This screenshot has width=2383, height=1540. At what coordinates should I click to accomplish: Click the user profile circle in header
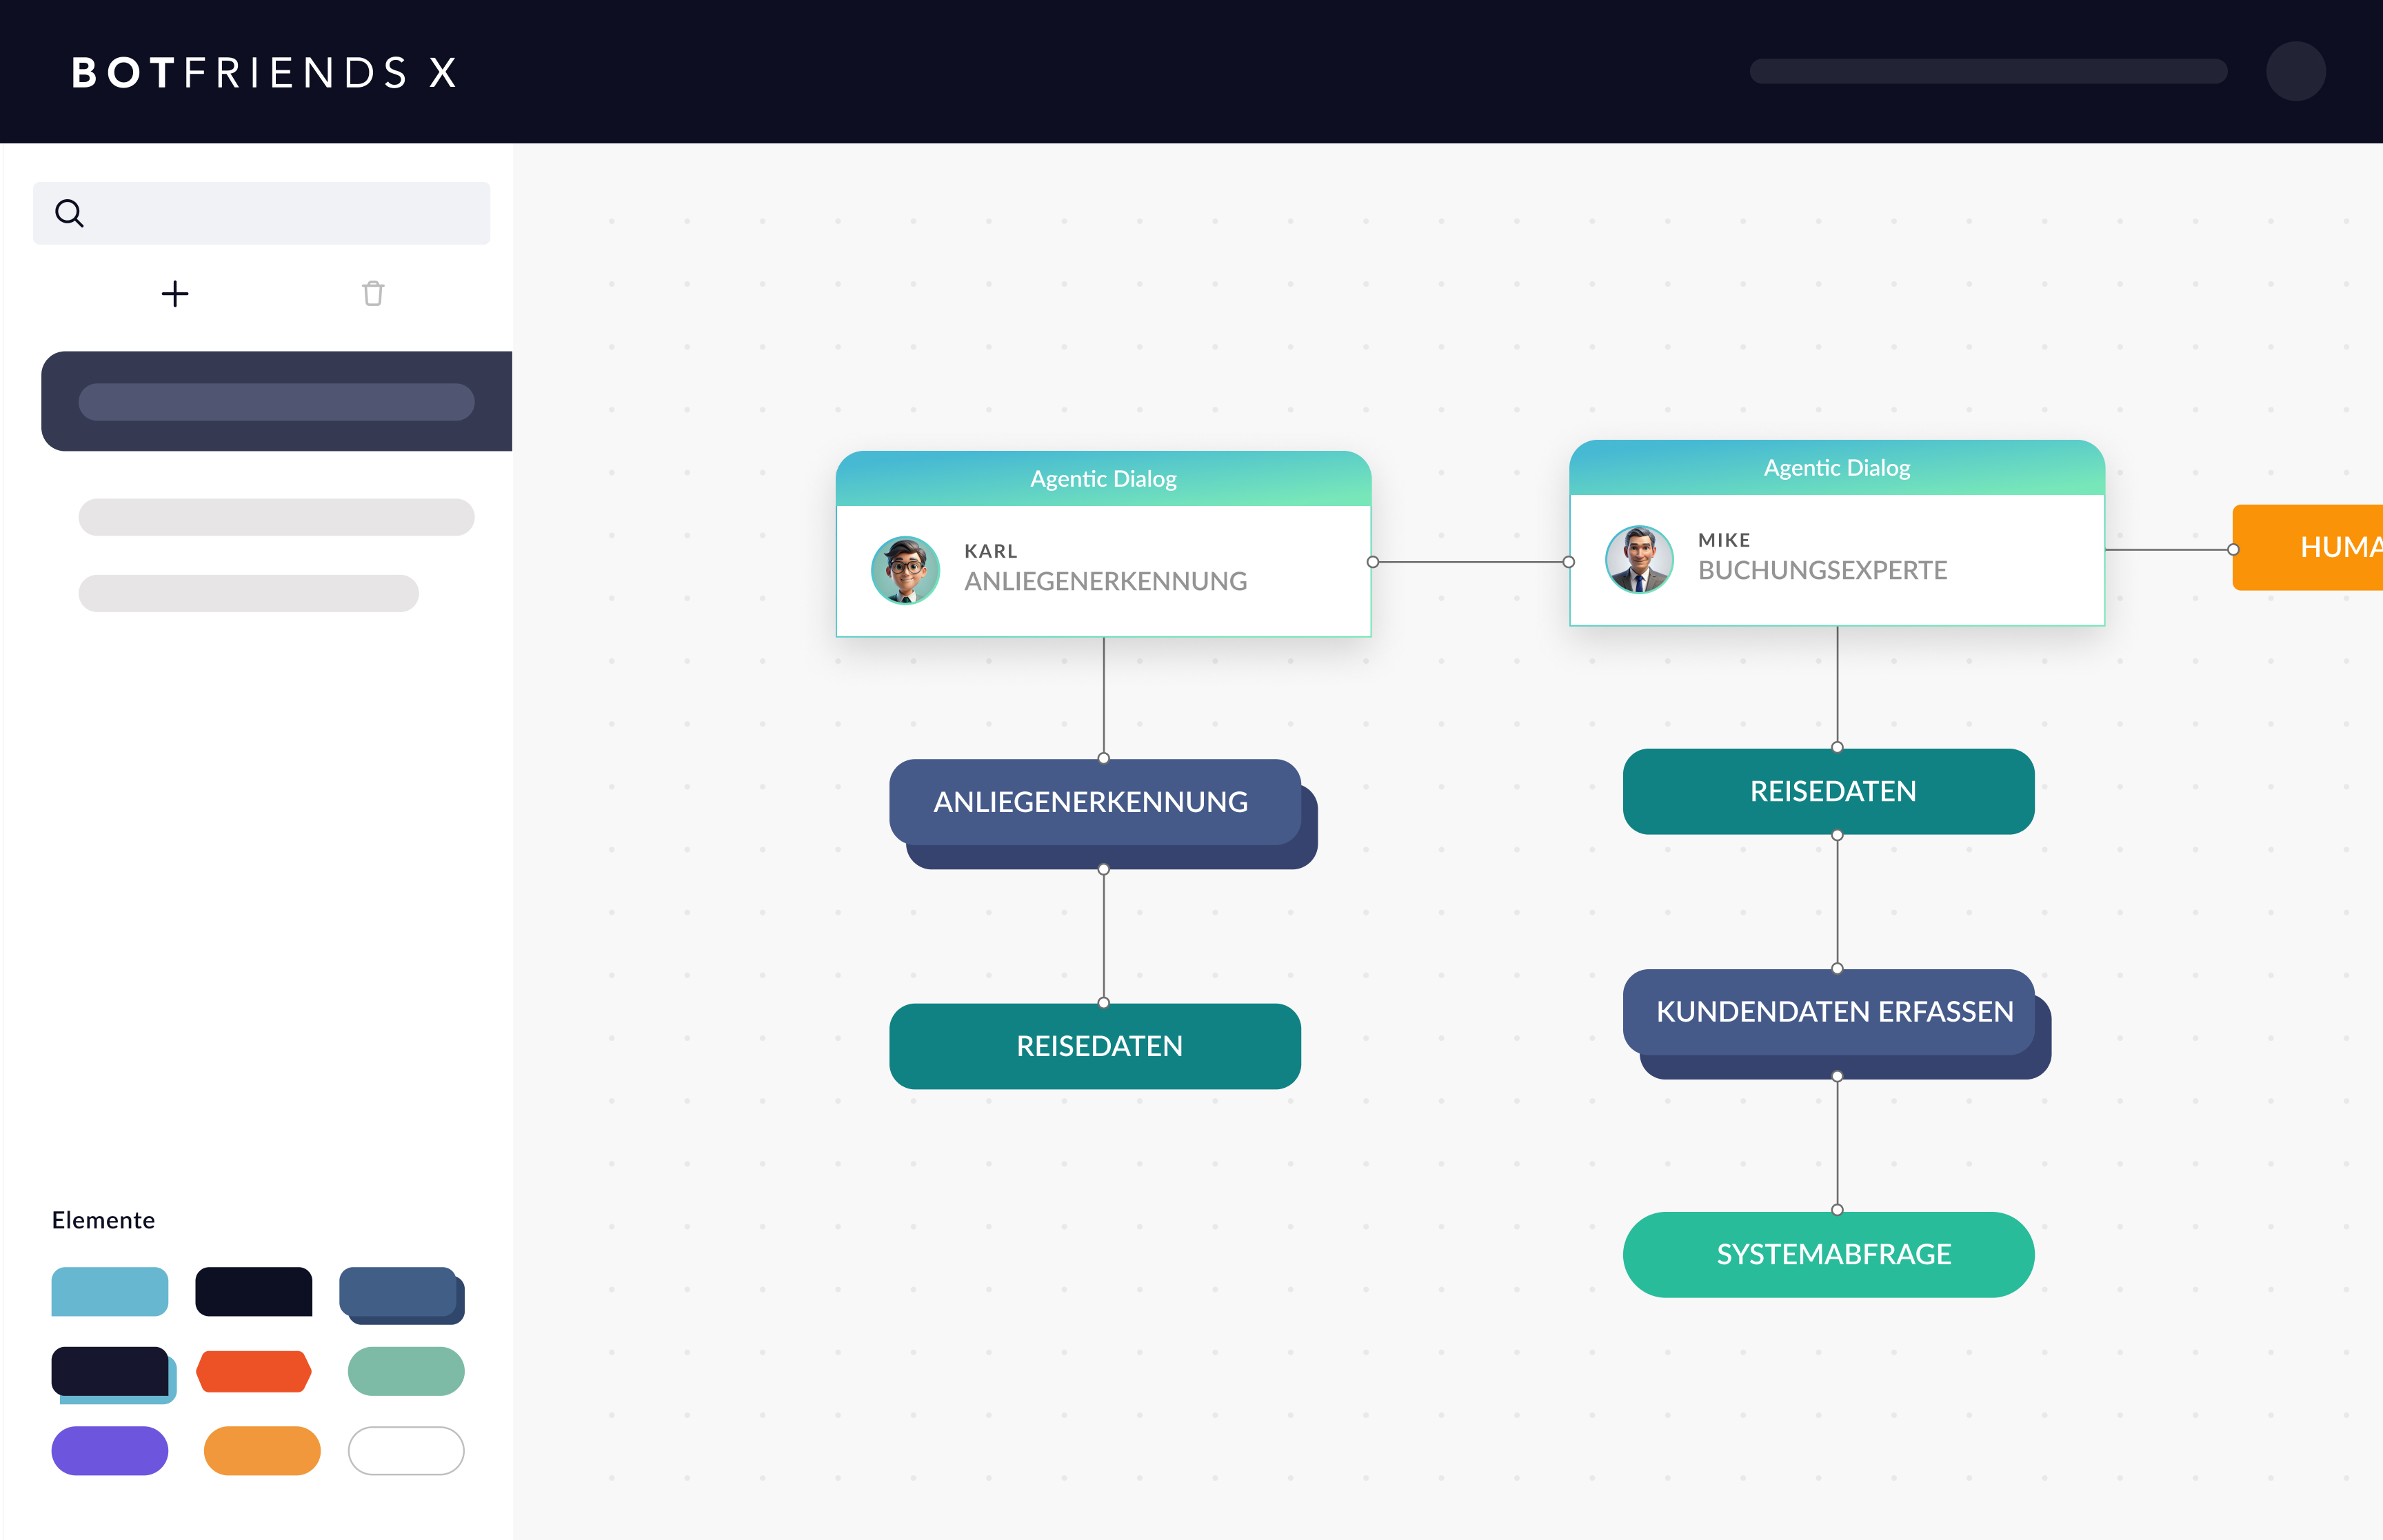tap(2295, 71)
